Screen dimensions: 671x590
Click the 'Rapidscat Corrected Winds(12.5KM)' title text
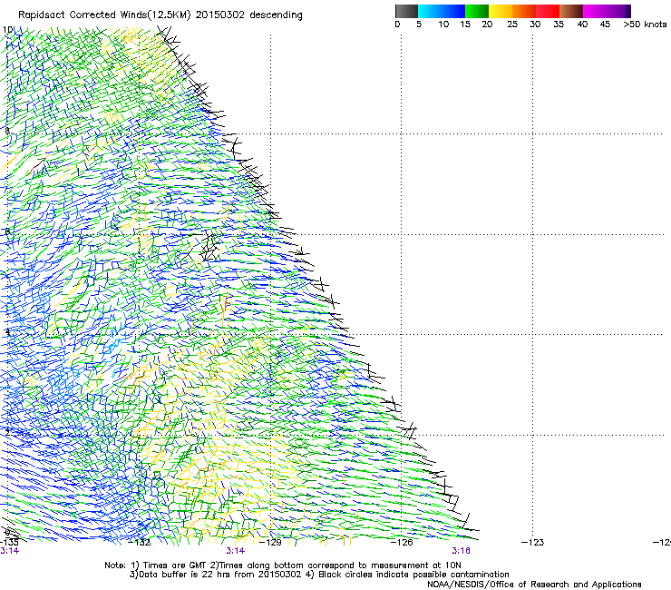point(104,15)
